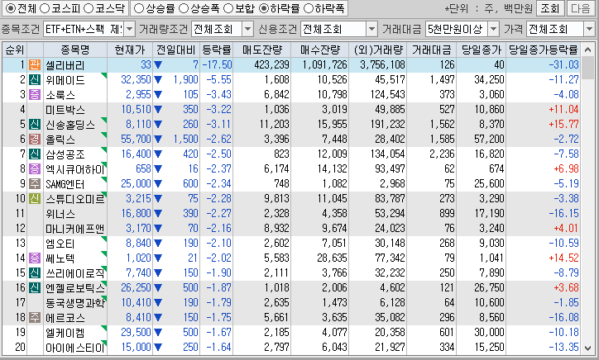The height and width of the screenshot is (360, 599).
Task: Select the 동국생명과학 stock name
Action: pos(74,303)
